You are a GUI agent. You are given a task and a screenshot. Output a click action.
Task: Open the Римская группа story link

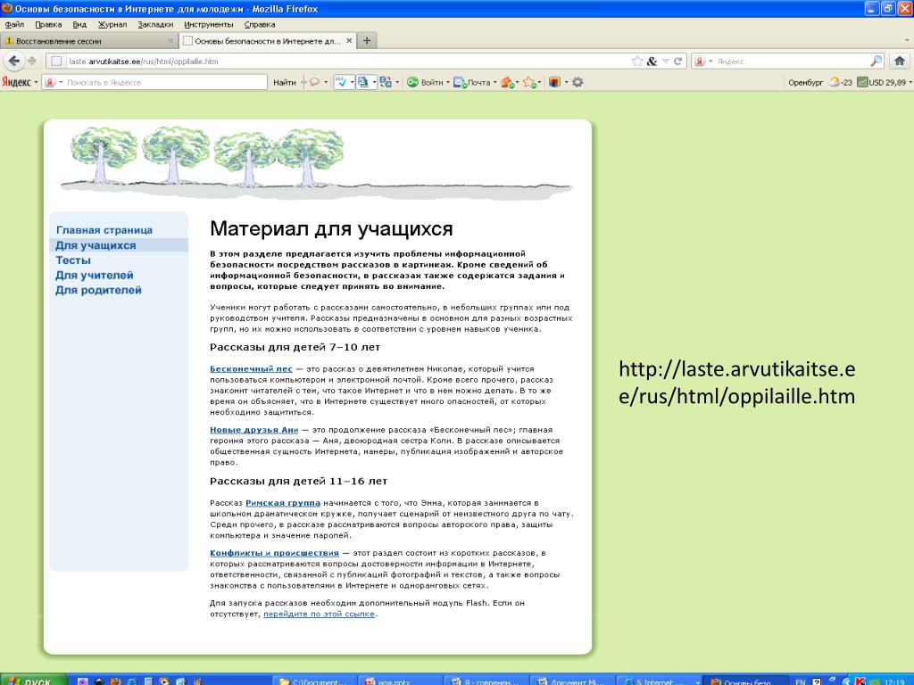pyautogui.click(x=283, y=503)
